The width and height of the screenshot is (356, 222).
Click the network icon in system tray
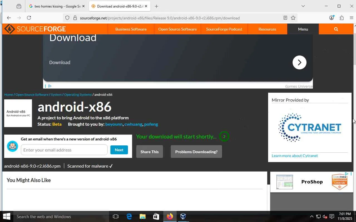tap(318, 216)
